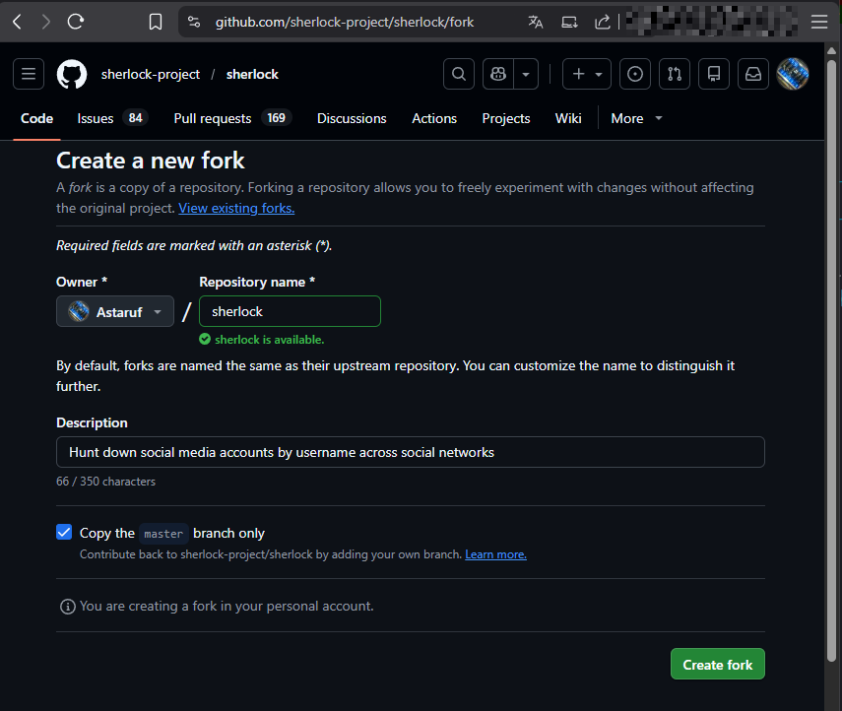
Task: Click the Create fork button
Action: [717, 665]
